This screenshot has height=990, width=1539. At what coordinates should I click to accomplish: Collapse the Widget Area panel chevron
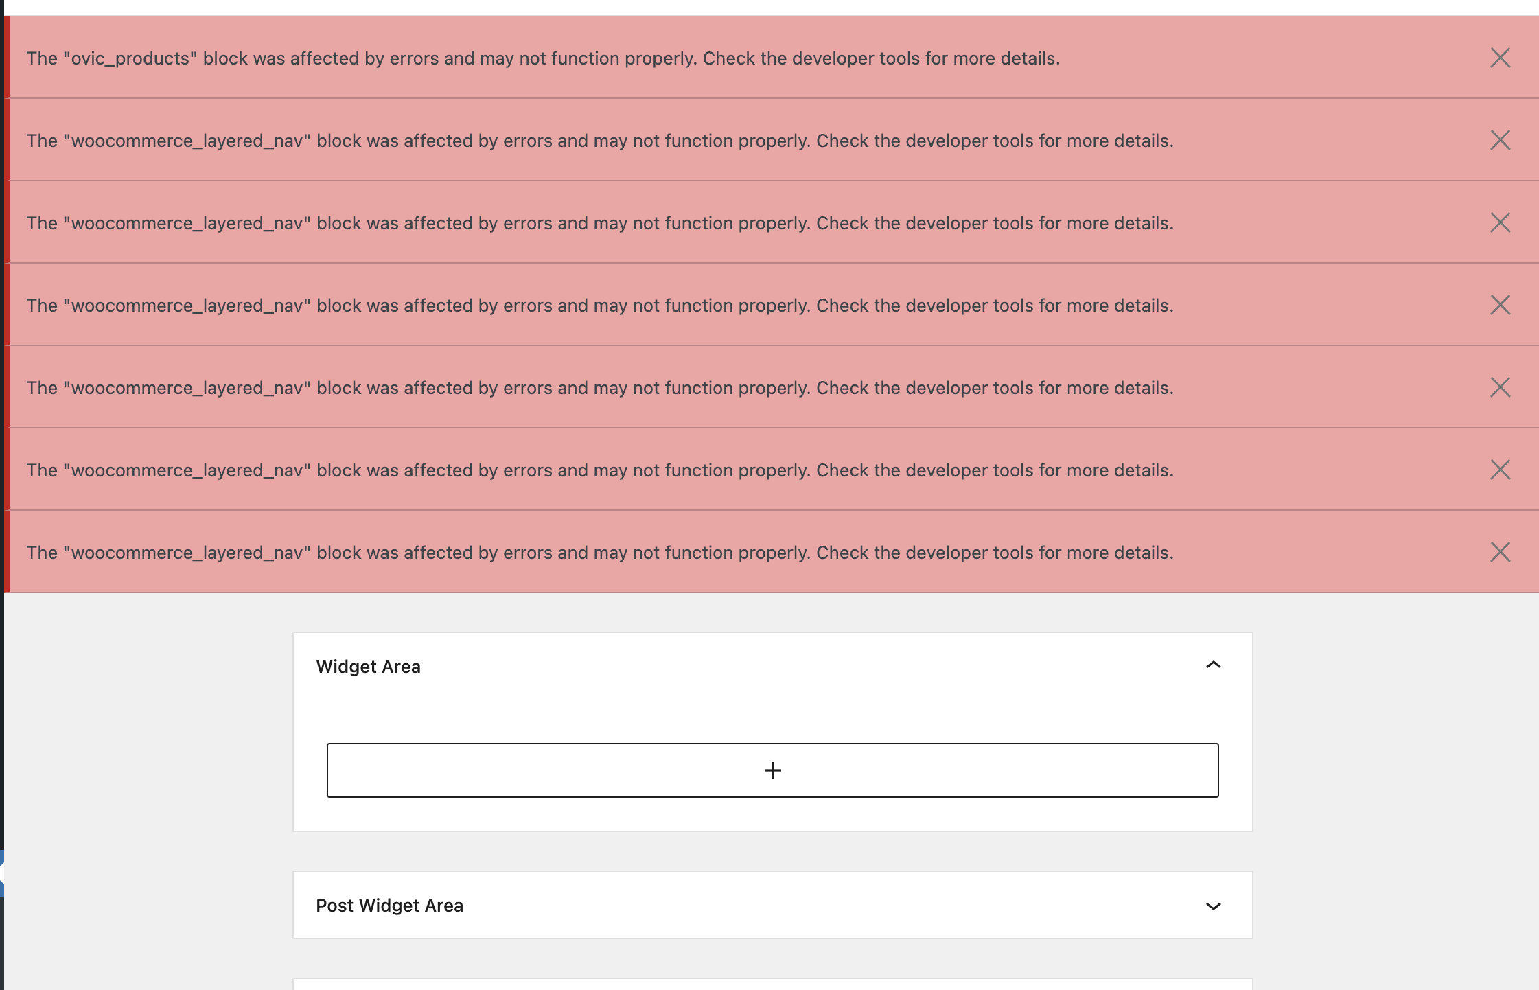1213,665
